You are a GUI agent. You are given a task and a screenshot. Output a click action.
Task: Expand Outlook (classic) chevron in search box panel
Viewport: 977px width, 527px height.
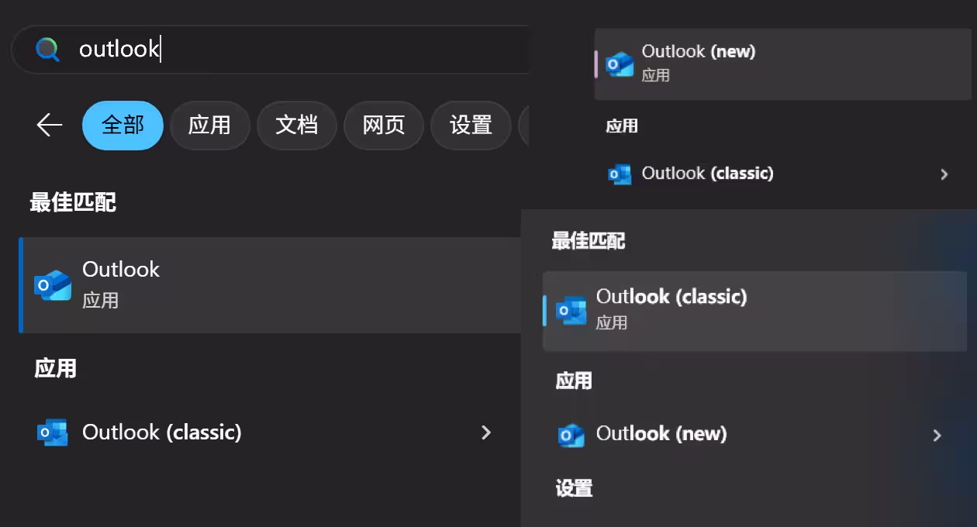coord(486,432)
